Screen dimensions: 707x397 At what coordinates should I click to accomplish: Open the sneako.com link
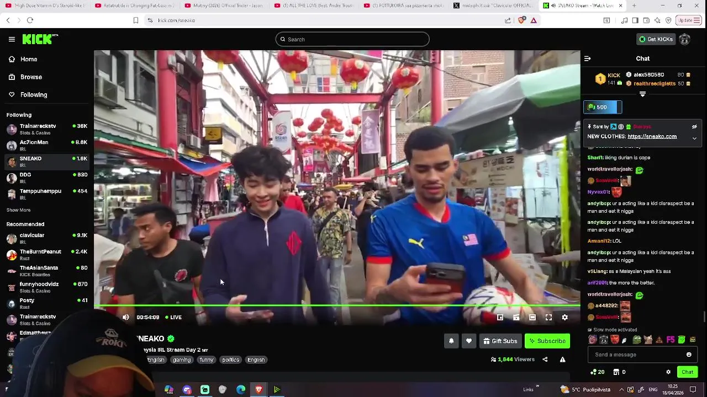pos(652,136)
